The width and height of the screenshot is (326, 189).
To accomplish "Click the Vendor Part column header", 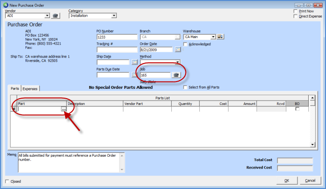I will click(147, 104).
